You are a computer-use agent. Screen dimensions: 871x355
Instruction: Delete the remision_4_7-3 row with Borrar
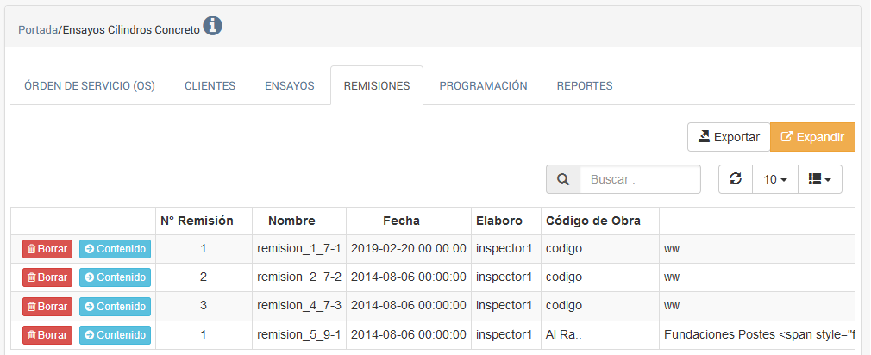click(47, 306)
